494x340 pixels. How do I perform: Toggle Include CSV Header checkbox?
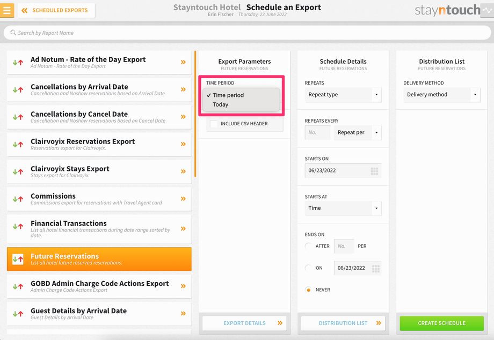pos(214,124)
